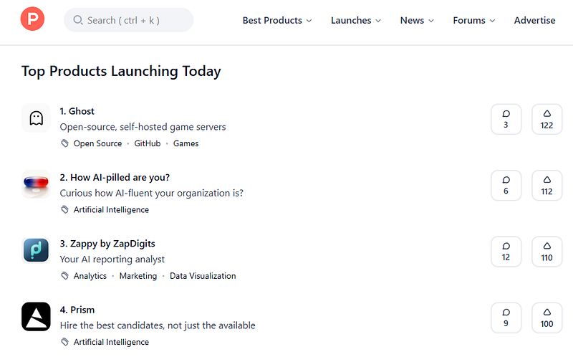The image size is (573, 357).
Task: Select 'Hire the best candidates' tagline
Action: pyautogui.click(x=158, y=325)
